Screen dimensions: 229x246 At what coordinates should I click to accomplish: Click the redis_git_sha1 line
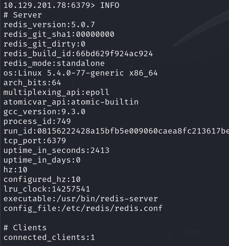pos(59,34)
